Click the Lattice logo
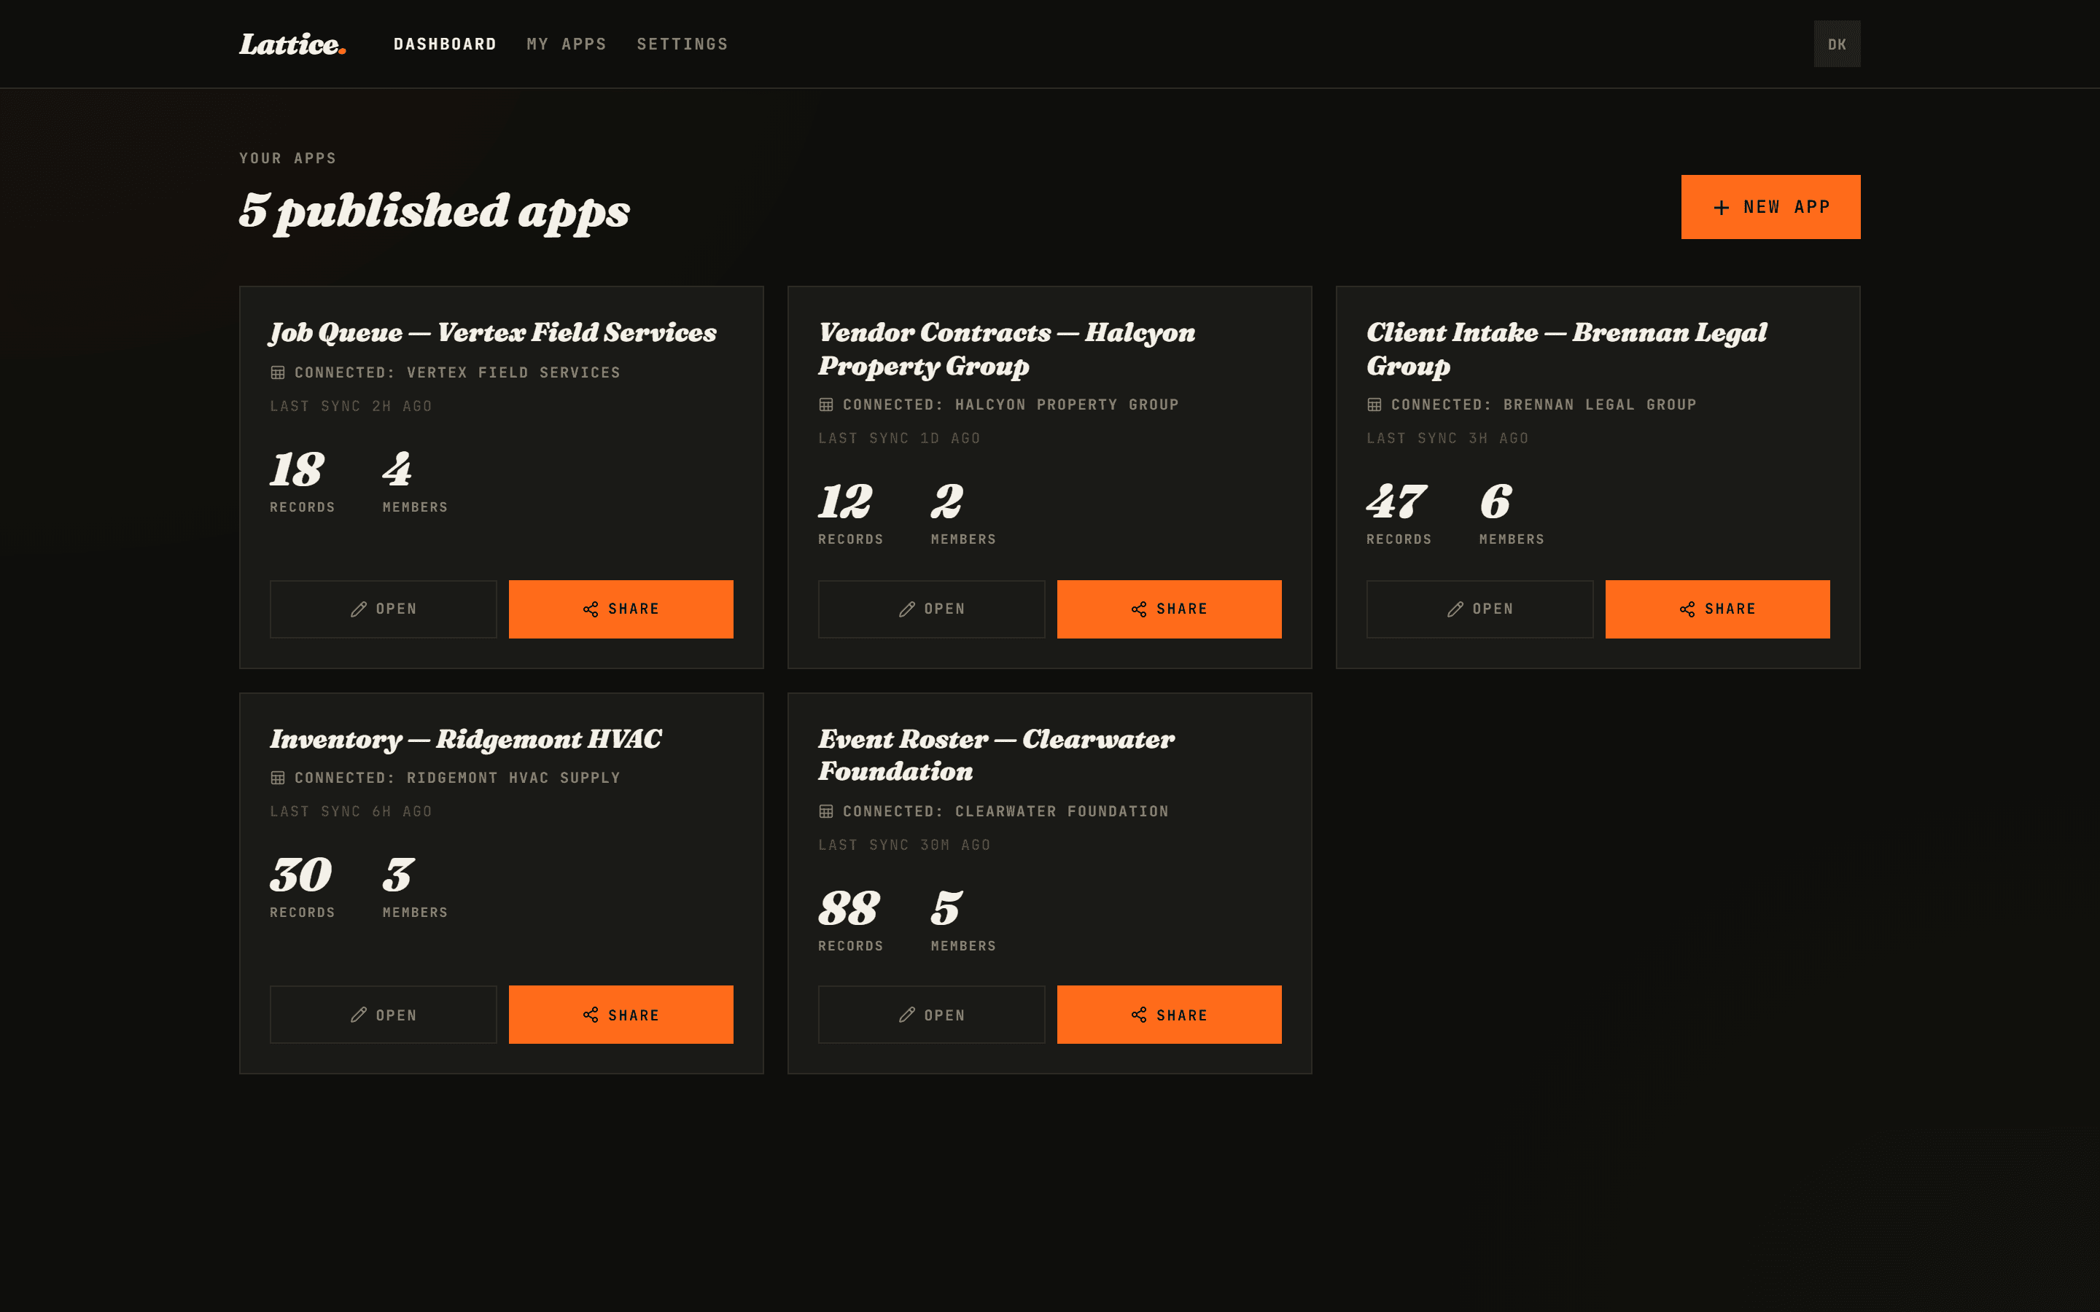The image size is (2100, 1312). (x=292, y=44)
